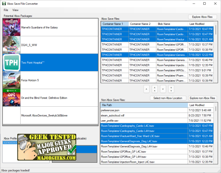Select RoomTemplates\GeneralDiagnosis_Diag L4C.tsav row
Screen dimensions: 221x173
click(157, 141)
